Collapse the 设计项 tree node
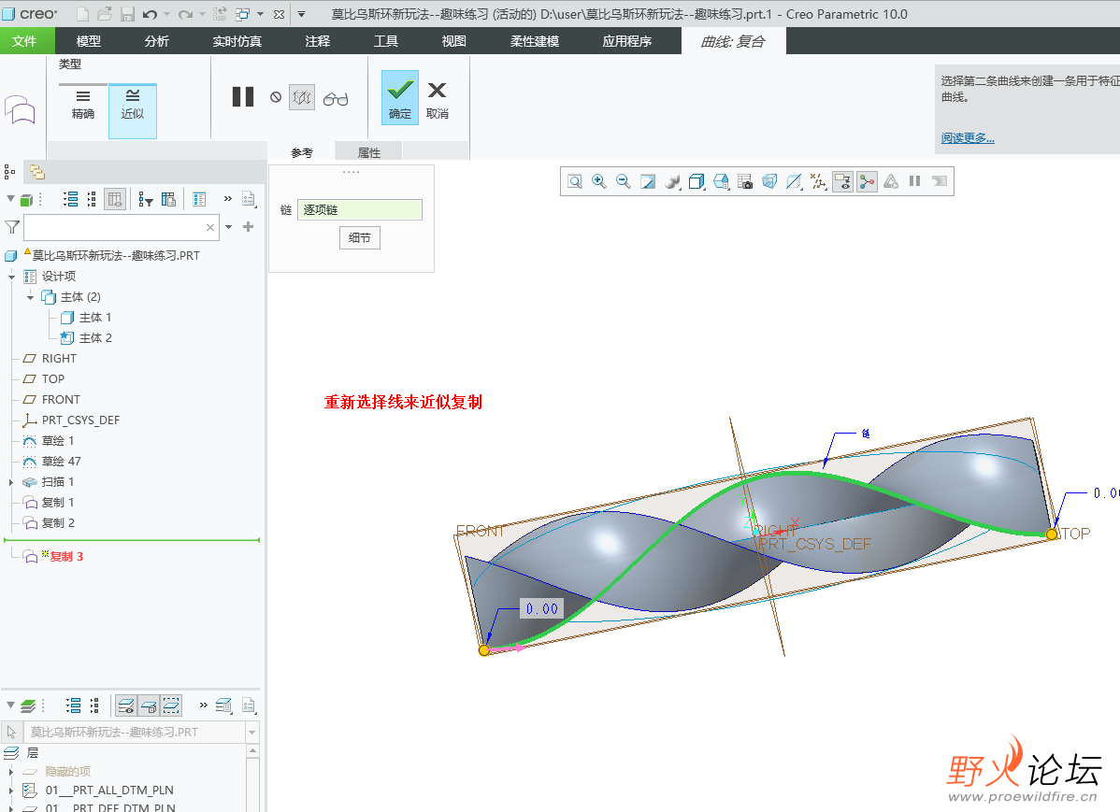1120x812 pixels. point(11,277)
